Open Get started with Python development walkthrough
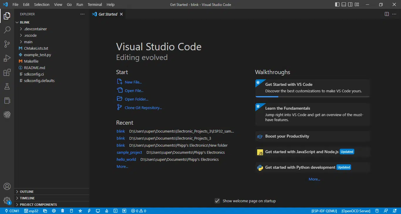The width and height of the screenshot is (401, 214). (x=313, y=167)
